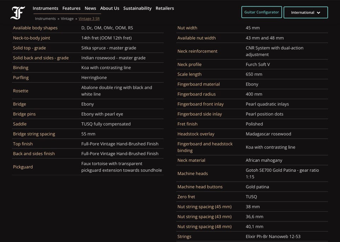Select the 'Pickguard' row label

[x=23, y=167]
